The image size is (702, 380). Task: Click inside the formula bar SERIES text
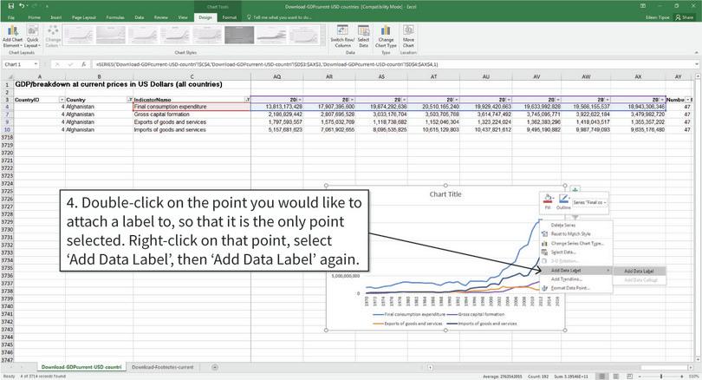[267, 64]
